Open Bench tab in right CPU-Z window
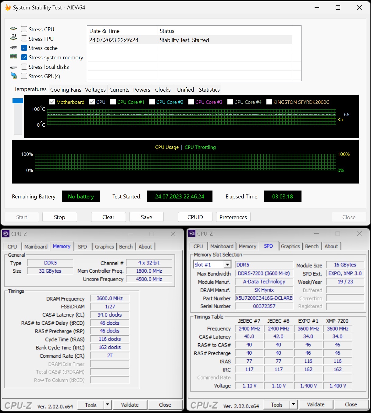Viewport: 371px width, 413px height. pyautogui.click(x=312, y=246)
